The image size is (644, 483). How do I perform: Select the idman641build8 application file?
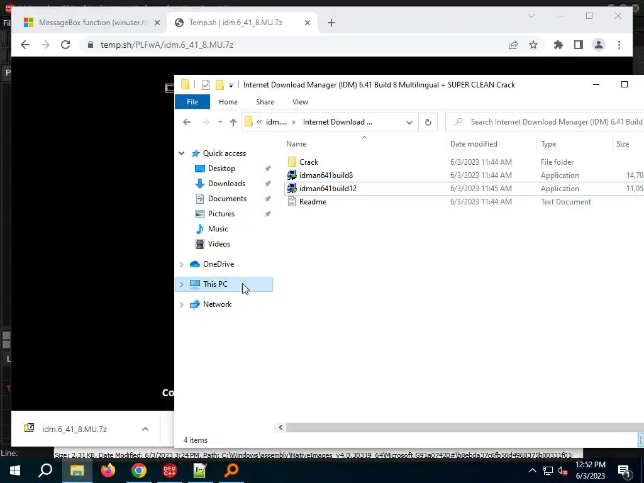326,175
